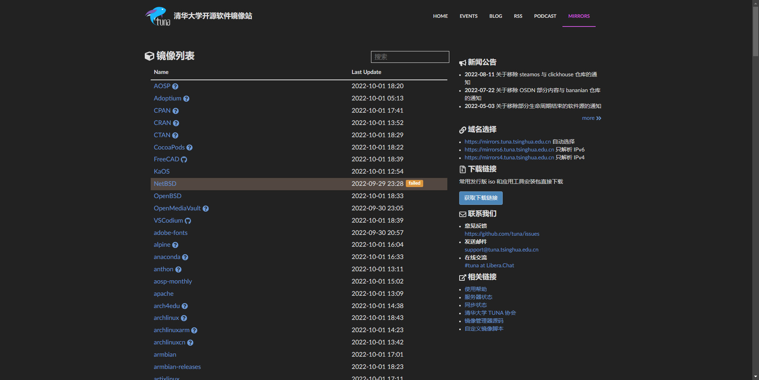Open 2022-07-22 OSDN bananian removal notice
This screenshot has width=759, height=380.
click(532, 94)
